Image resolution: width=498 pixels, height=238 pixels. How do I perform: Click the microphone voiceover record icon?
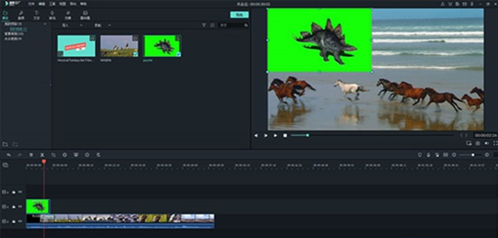click(429, 155)
